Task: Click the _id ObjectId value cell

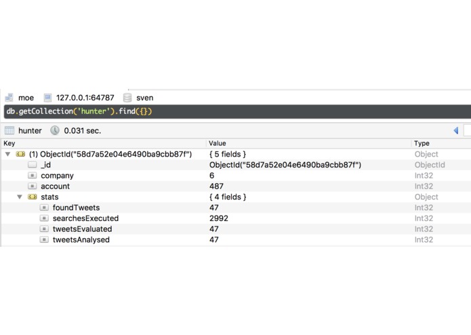Action: [x=285, y=165]
